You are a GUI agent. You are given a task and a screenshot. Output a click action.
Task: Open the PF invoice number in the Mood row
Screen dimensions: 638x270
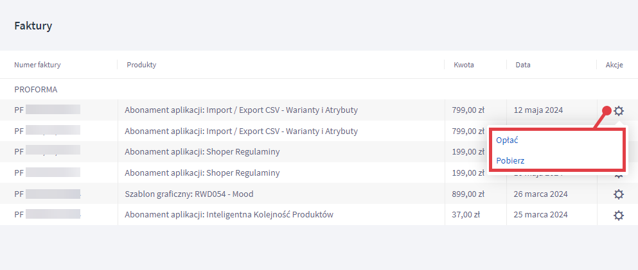click(x=47, y=194)
